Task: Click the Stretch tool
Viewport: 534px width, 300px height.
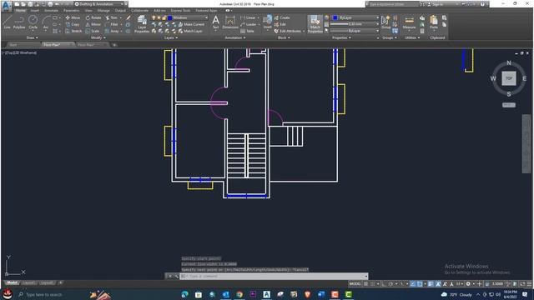Action: pos(73,31)
